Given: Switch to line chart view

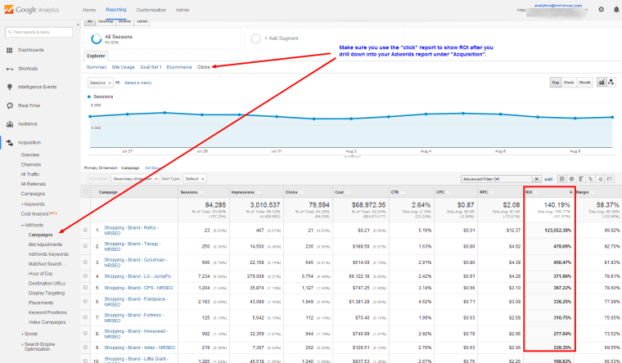Looking at the screenshot, I should pyautogui.click(x=602, y=82).
